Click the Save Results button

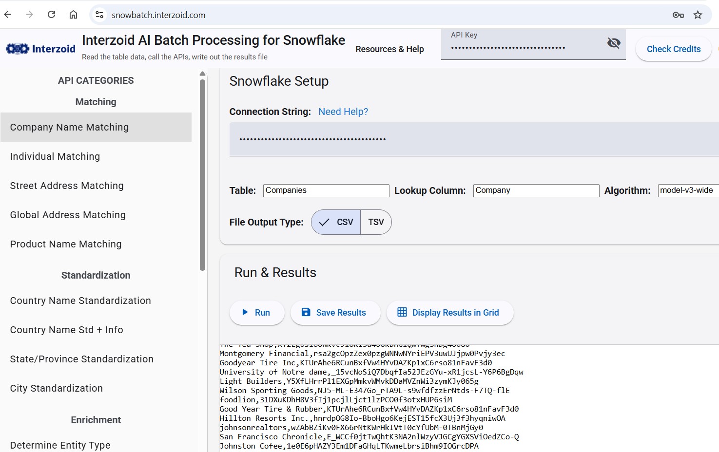tap(335, 313)
